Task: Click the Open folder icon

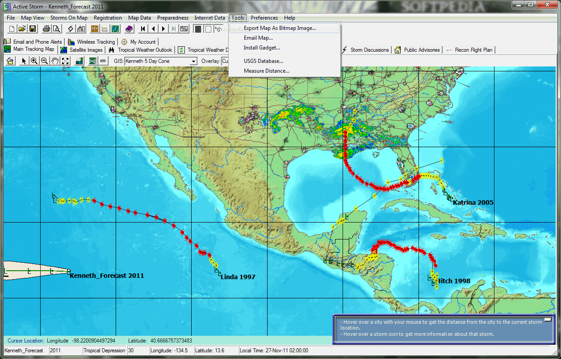Action: 22,29
